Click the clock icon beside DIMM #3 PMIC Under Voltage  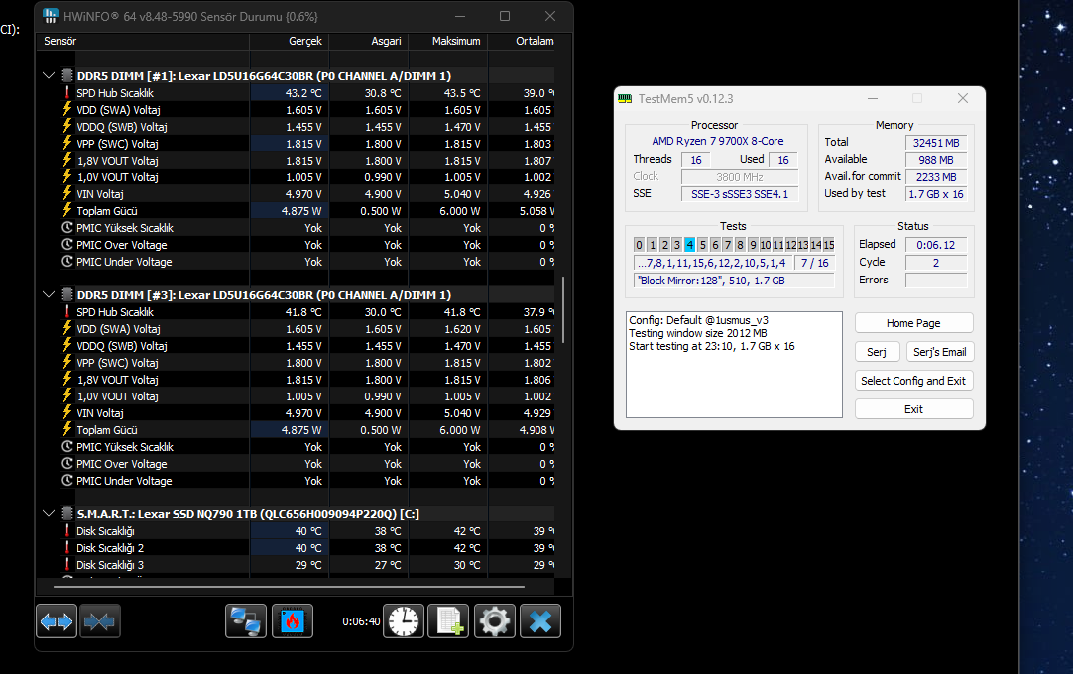(67, 481)
